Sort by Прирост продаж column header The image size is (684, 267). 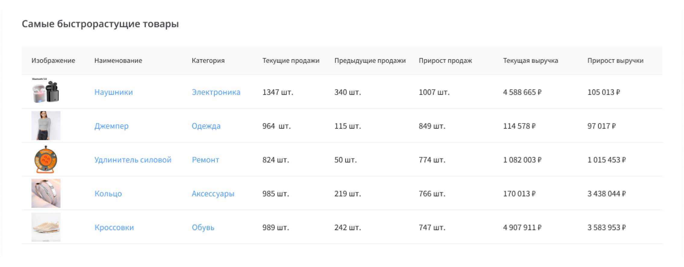point(445,60)
